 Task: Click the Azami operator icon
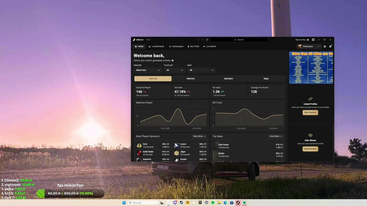(176, 146)
